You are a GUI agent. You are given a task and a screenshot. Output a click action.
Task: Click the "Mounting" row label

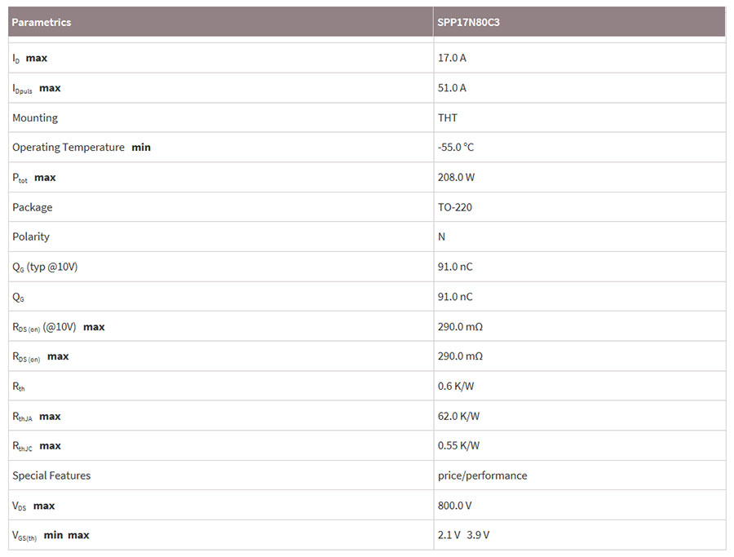point(35,118)
